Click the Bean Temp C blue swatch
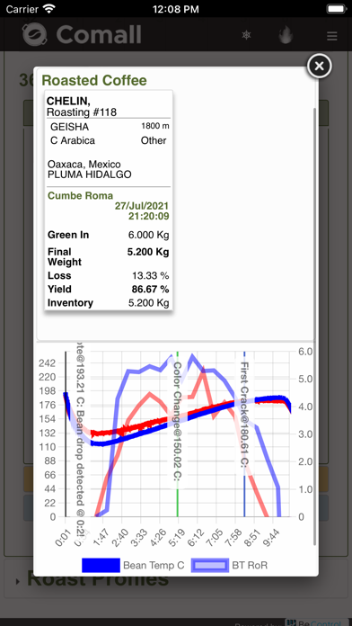Viewport: 352px width, 626px height. tap(101, 566)
